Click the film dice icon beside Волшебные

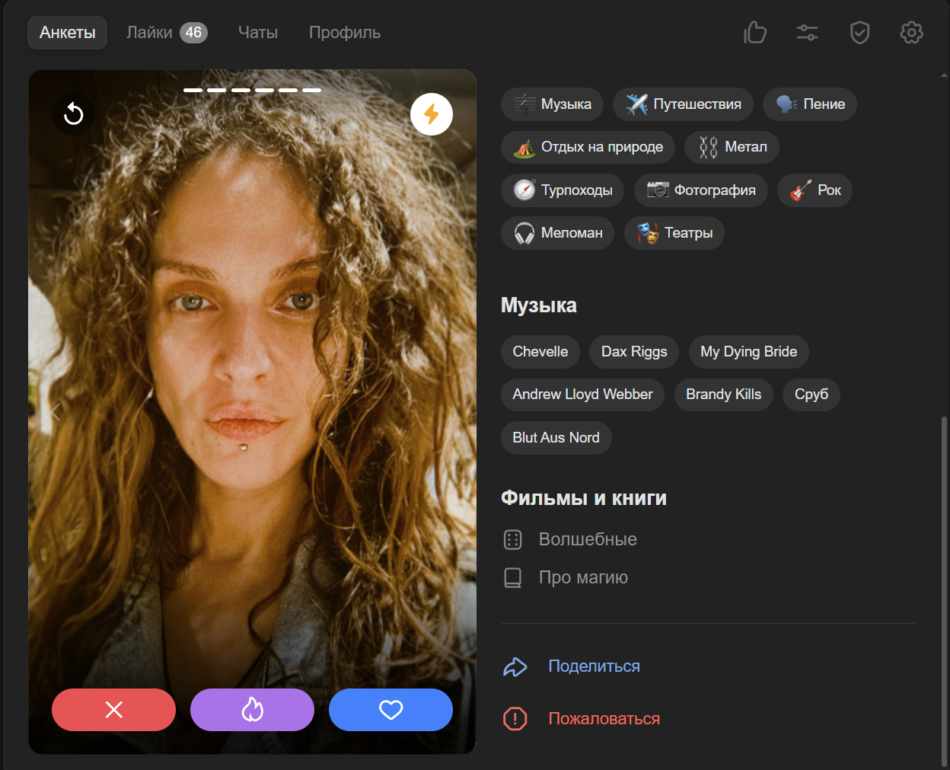[513, 540]
